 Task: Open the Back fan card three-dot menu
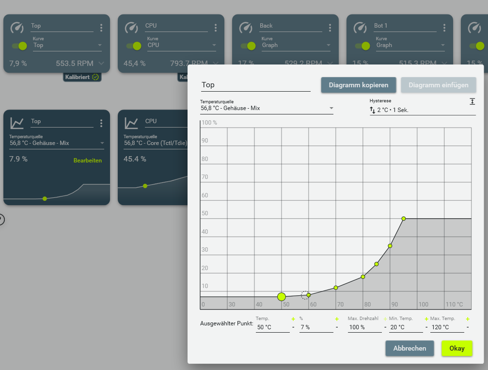330,28
